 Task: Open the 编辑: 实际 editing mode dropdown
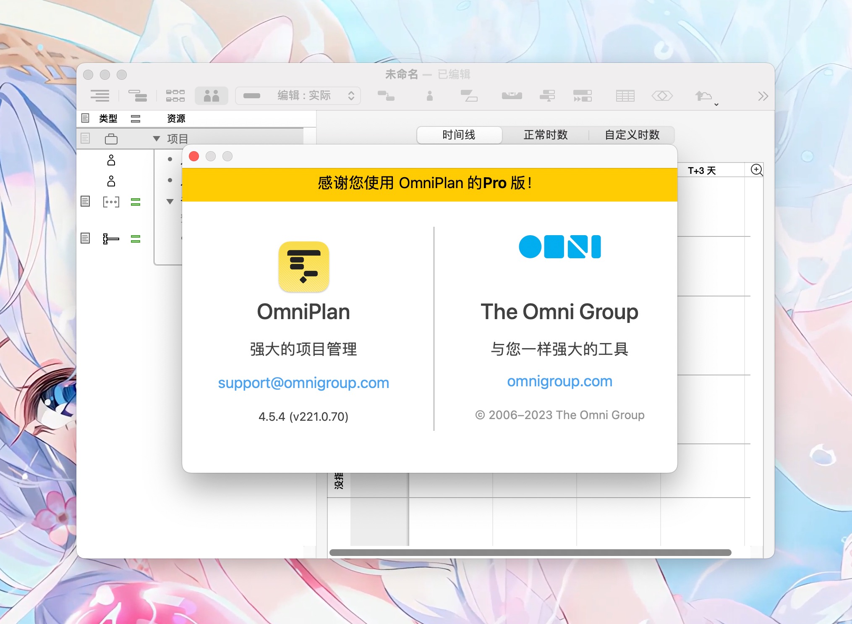[298, 96]
